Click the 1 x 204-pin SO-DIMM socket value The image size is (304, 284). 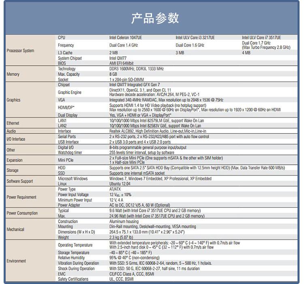(126, 80)
